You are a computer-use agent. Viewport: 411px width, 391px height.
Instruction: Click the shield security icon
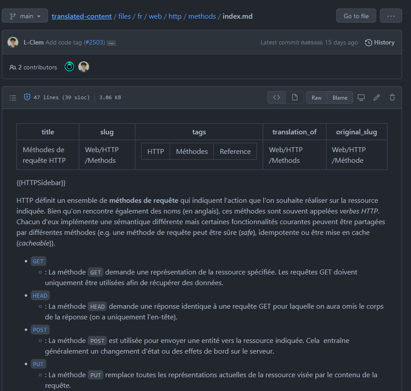pyautogui.click(x=27, y=97)
